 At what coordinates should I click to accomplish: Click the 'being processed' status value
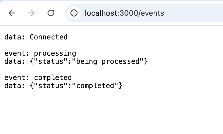[108, 62]
